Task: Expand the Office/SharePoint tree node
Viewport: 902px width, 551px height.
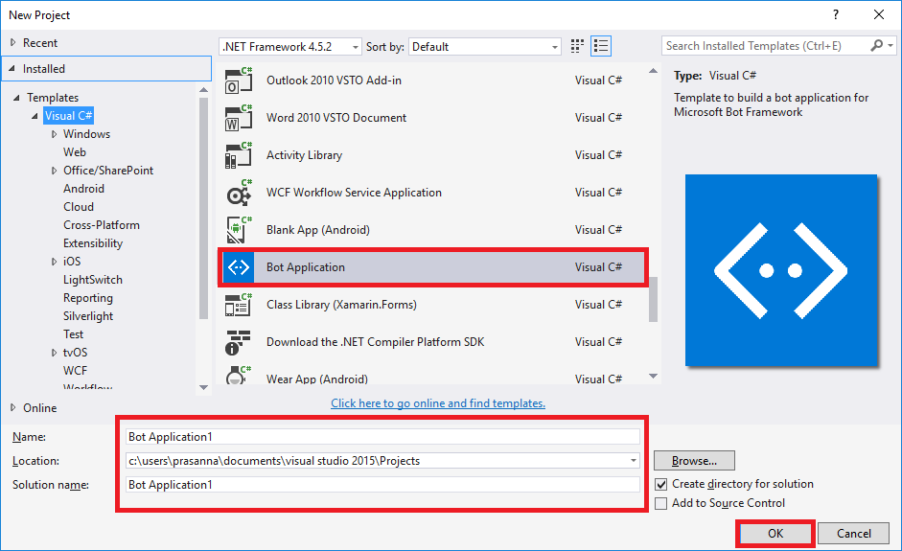Action: point(54,171)
